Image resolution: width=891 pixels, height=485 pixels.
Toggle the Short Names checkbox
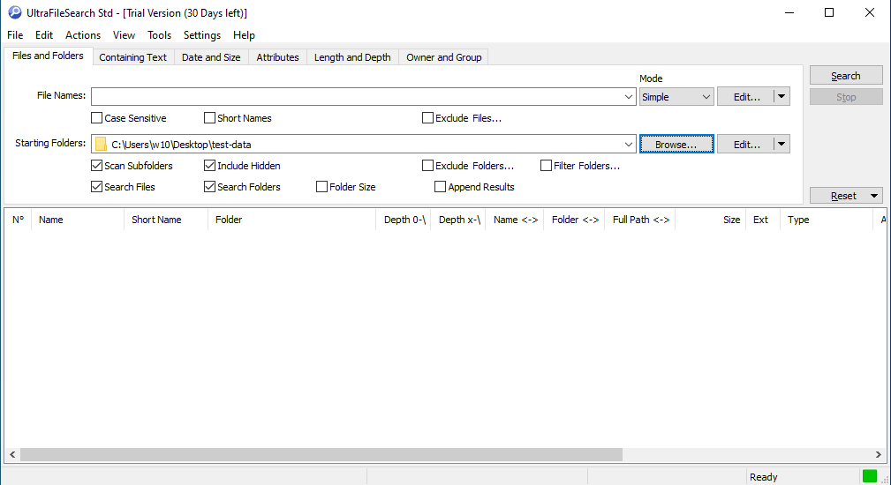coord(209,118)
